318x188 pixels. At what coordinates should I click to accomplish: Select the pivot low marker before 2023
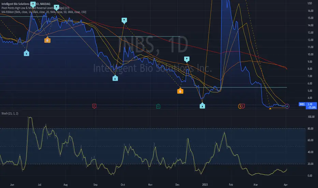202,106
